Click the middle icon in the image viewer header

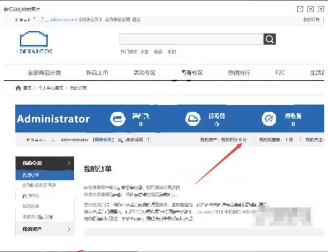[311, 9]
